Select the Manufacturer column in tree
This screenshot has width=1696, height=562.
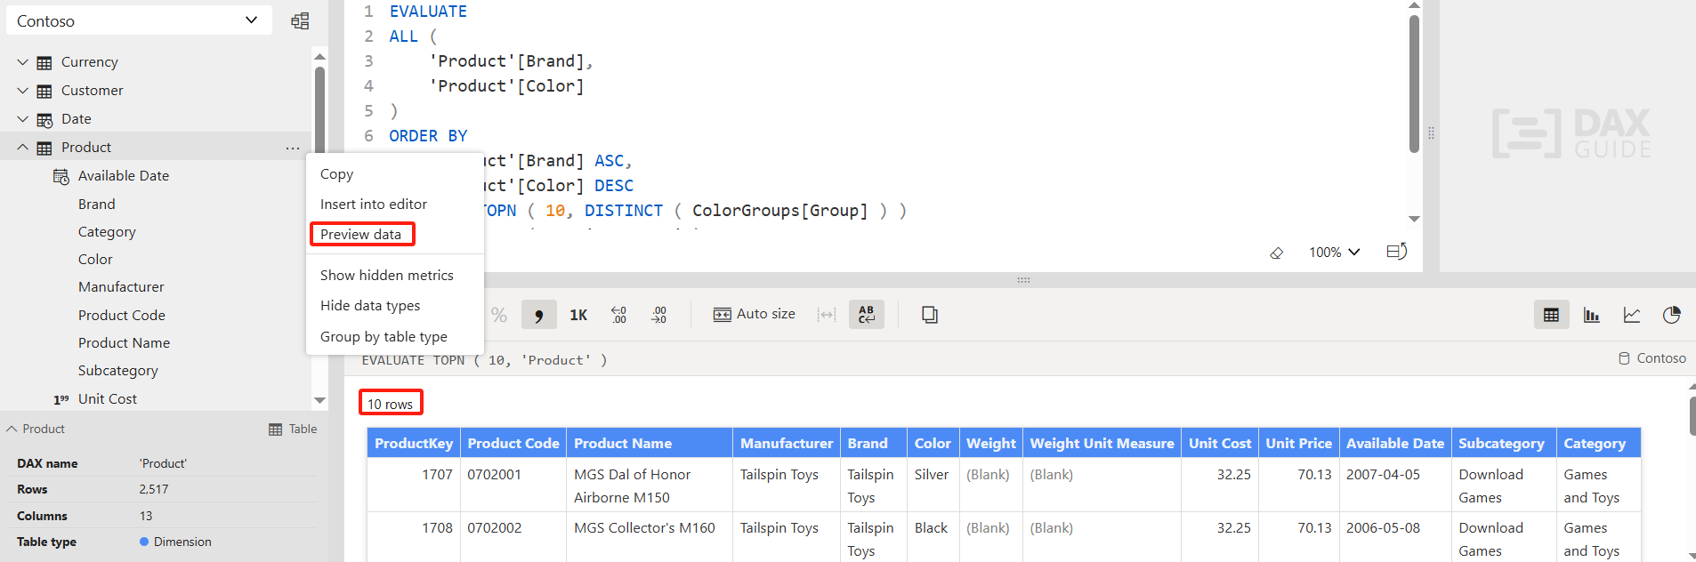click(x=121, y=287)
